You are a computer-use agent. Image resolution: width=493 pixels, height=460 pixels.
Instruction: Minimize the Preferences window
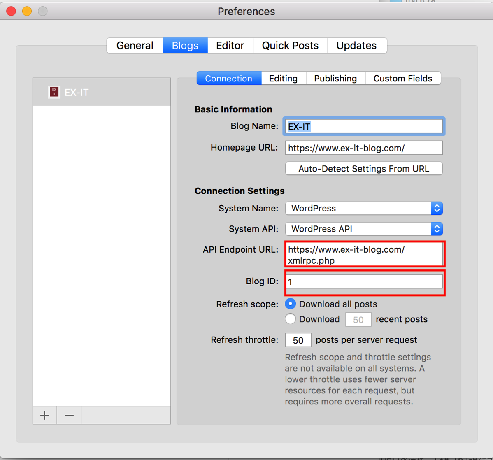(27, 12)
